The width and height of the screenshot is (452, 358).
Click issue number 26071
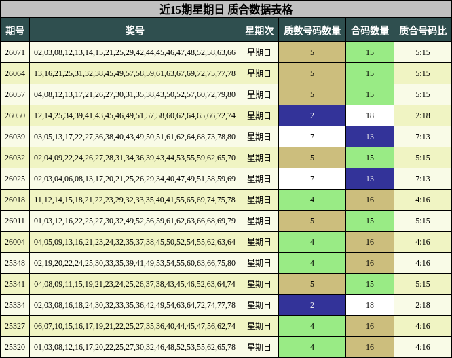pos(15,52)
